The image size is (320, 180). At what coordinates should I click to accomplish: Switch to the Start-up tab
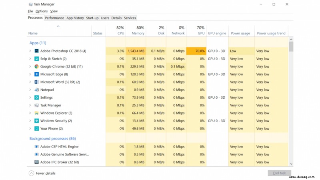pos(92,18)
